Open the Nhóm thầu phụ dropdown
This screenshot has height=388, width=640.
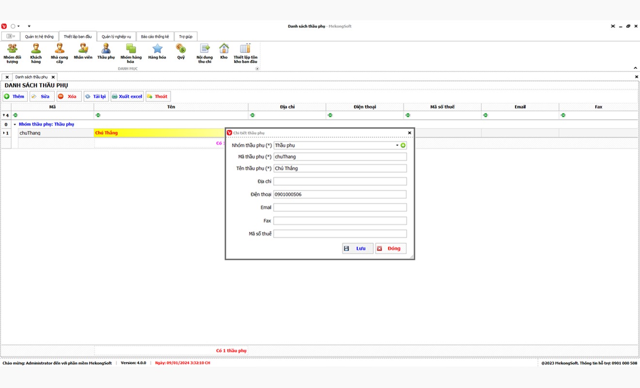tap(397, 145)
